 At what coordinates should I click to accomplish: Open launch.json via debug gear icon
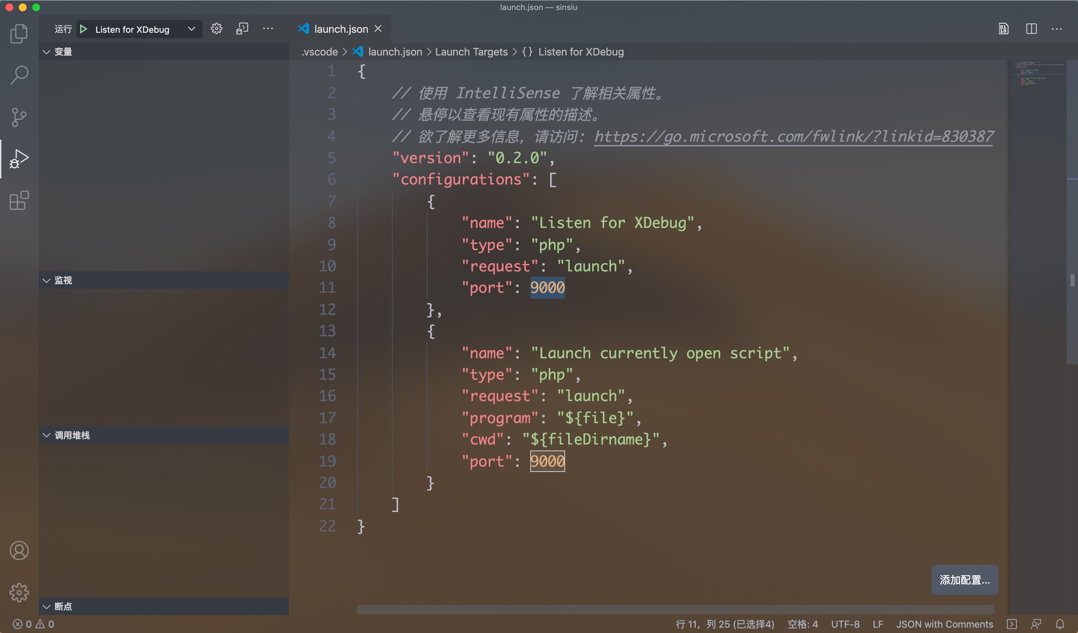pyautogui.click(x=216, y=29)
